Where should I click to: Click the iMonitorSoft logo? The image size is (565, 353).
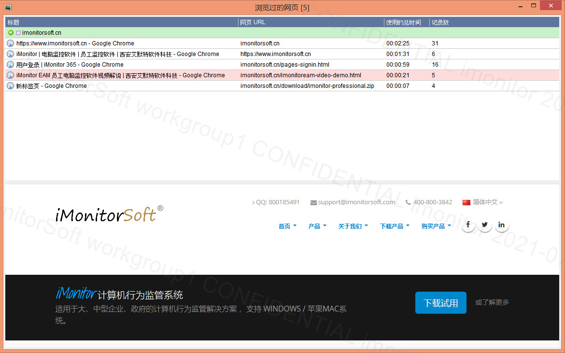[110, 214]
